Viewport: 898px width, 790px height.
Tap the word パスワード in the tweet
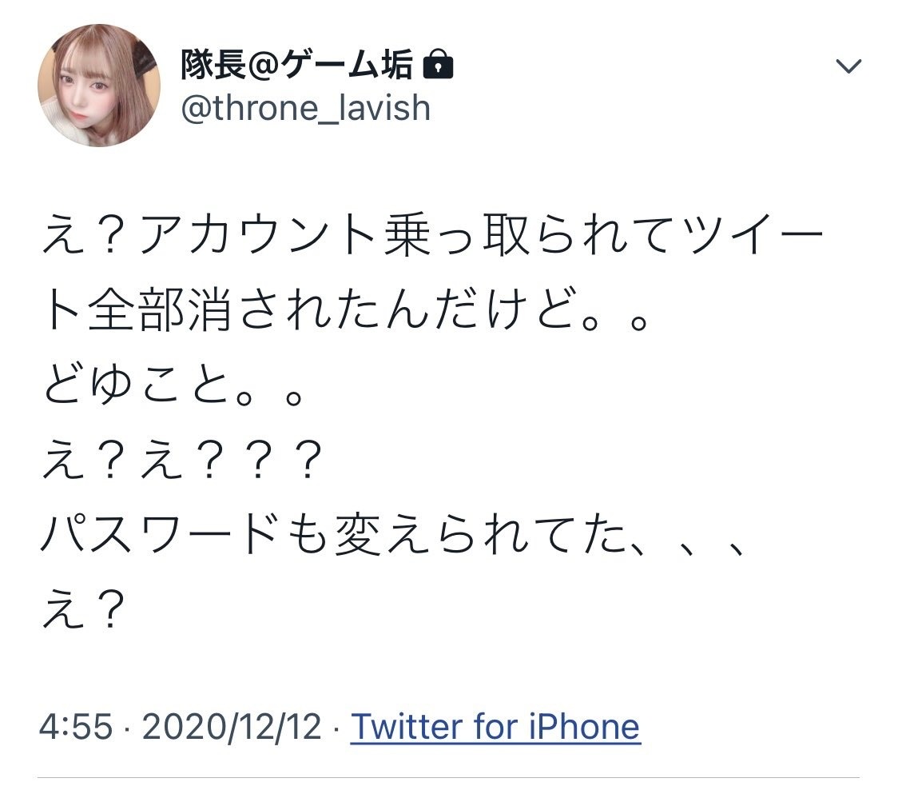point(161,534)
